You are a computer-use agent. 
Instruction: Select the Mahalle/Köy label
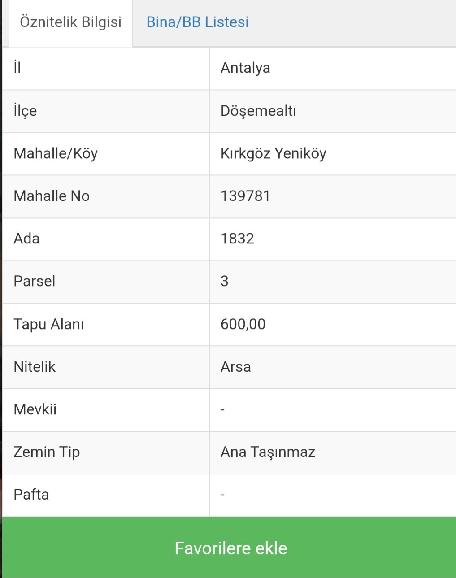click(56, 153)
